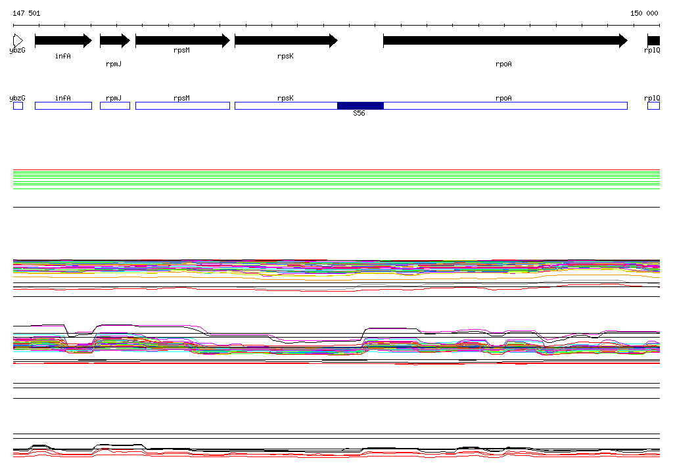This screenshot has width=673, height=469.
Task: Click the infA label under the arrow
Action: 63,56
